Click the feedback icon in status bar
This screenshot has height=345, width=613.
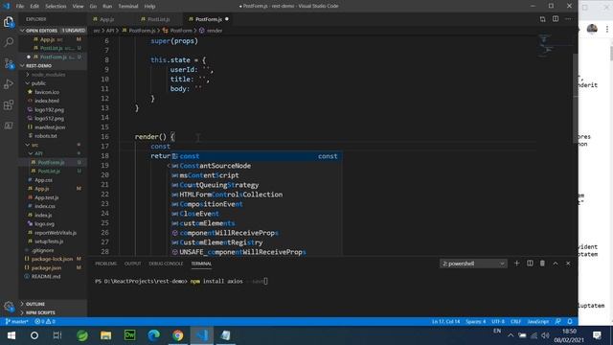tap(557, 322)
